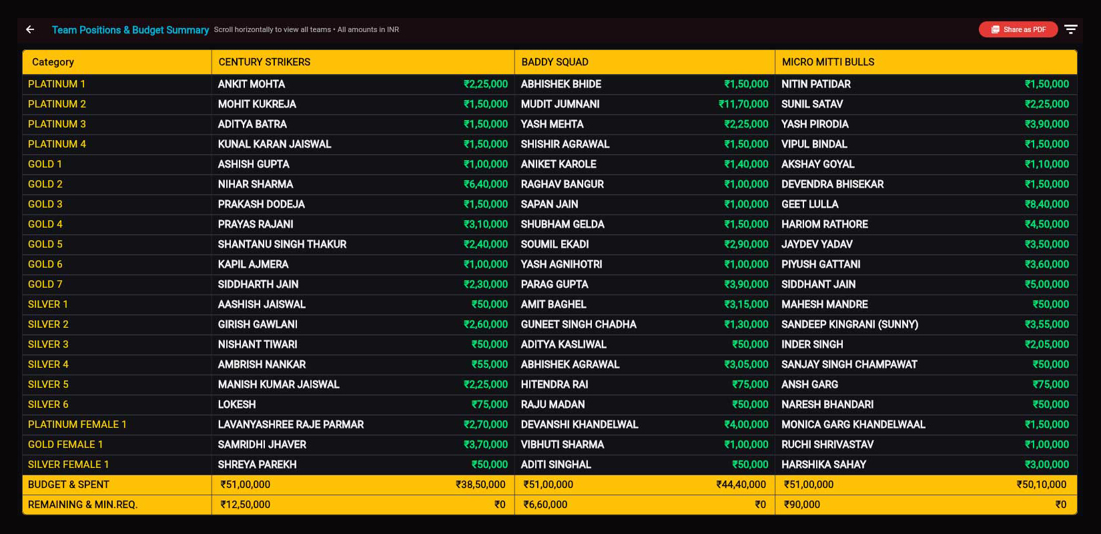The image size is (1101, 534).
Task: Click the PLATINUM FEMALE 1 category label
Action: click(77, 425)
